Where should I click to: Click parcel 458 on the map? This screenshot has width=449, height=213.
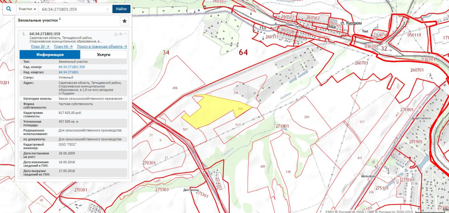(174, 88)
